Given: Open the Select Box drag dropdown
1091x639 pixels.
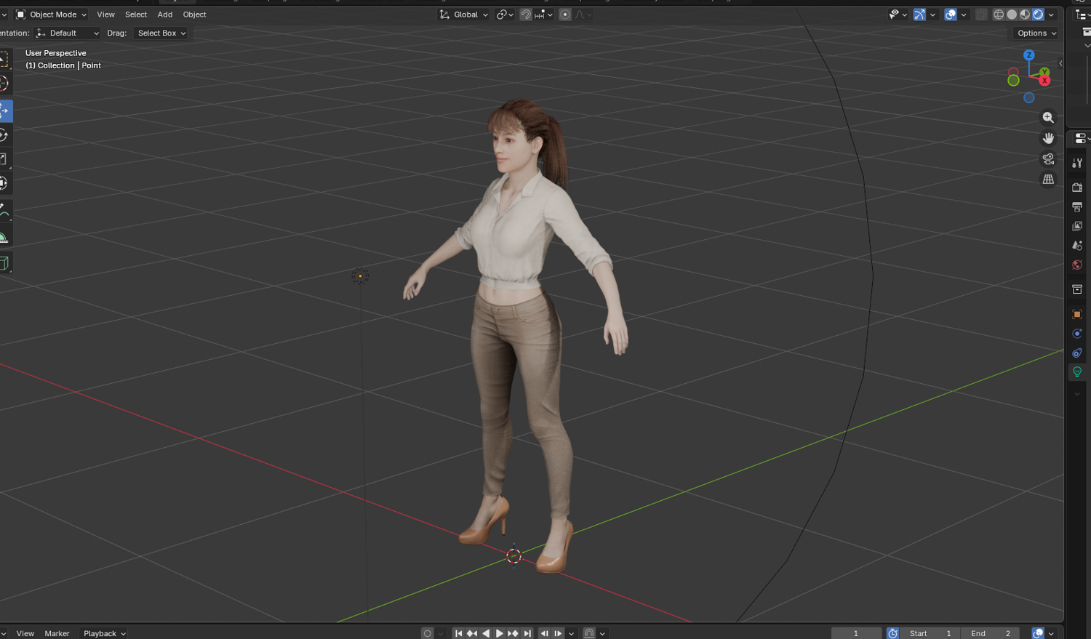Looking at the screenshot, I should 161,33.
